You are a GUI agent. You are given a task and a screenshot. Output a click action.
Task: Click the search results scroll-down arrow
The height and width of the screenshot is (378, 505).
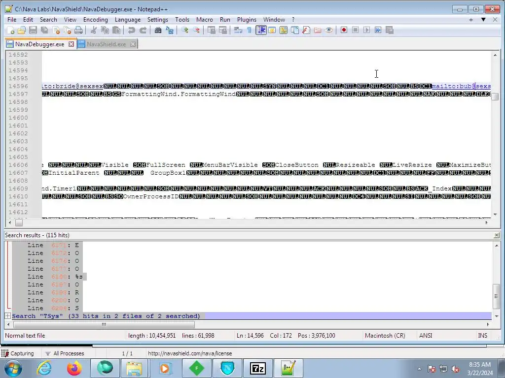496,316
